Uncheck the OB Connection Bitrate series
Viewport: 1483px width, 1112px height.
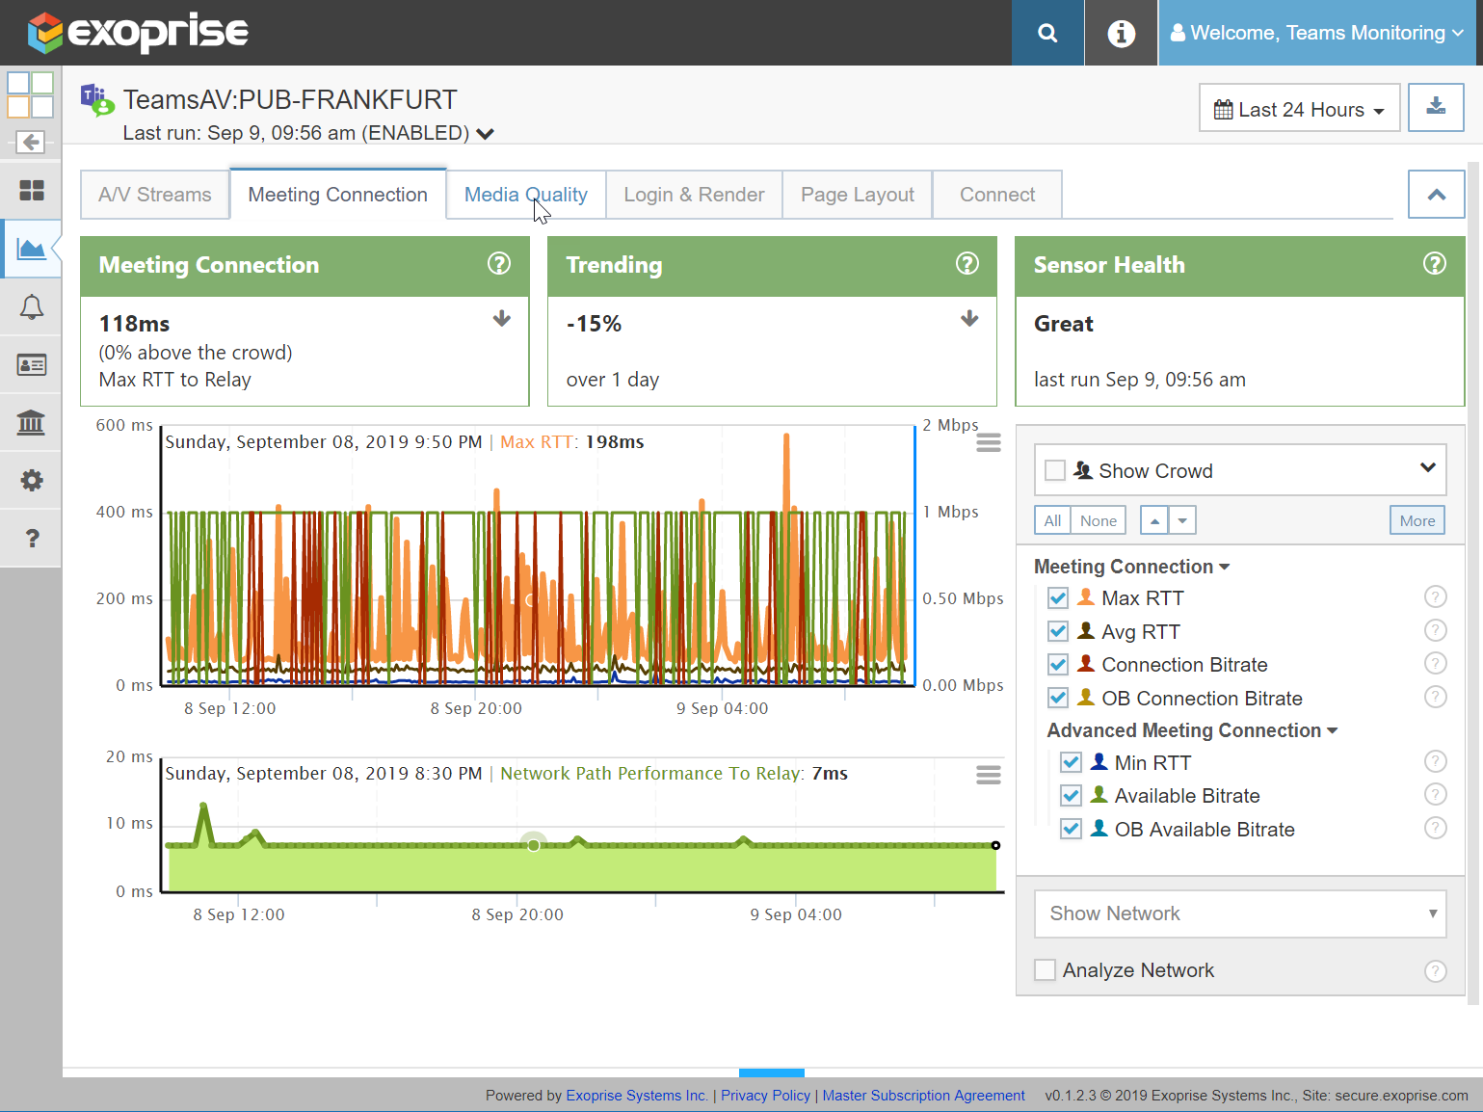[x=1058, y=698]
